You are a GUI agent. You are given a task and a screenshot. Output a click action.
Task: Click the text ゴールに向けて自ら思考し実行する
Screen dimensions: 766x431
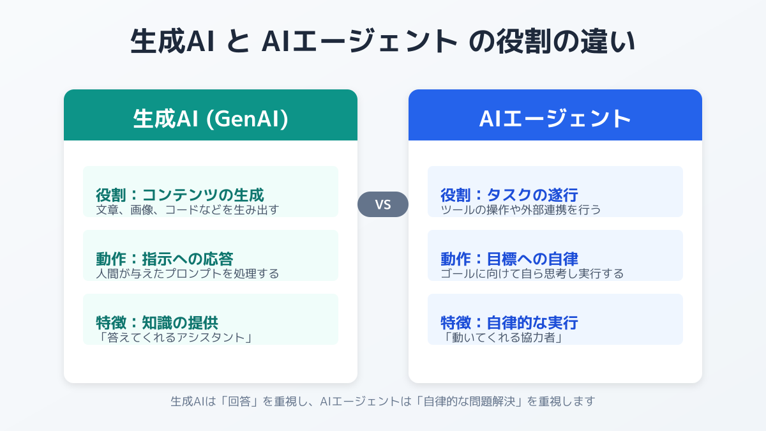tap(532, 273)
